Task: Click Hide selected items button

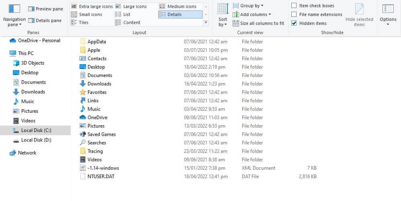Action: pos(359,15)
